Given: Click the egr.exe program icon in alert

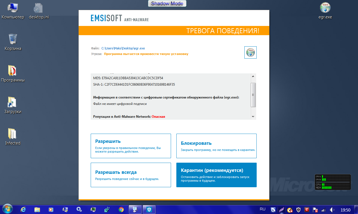Looking at the screenshot, I should pos(251,52).
